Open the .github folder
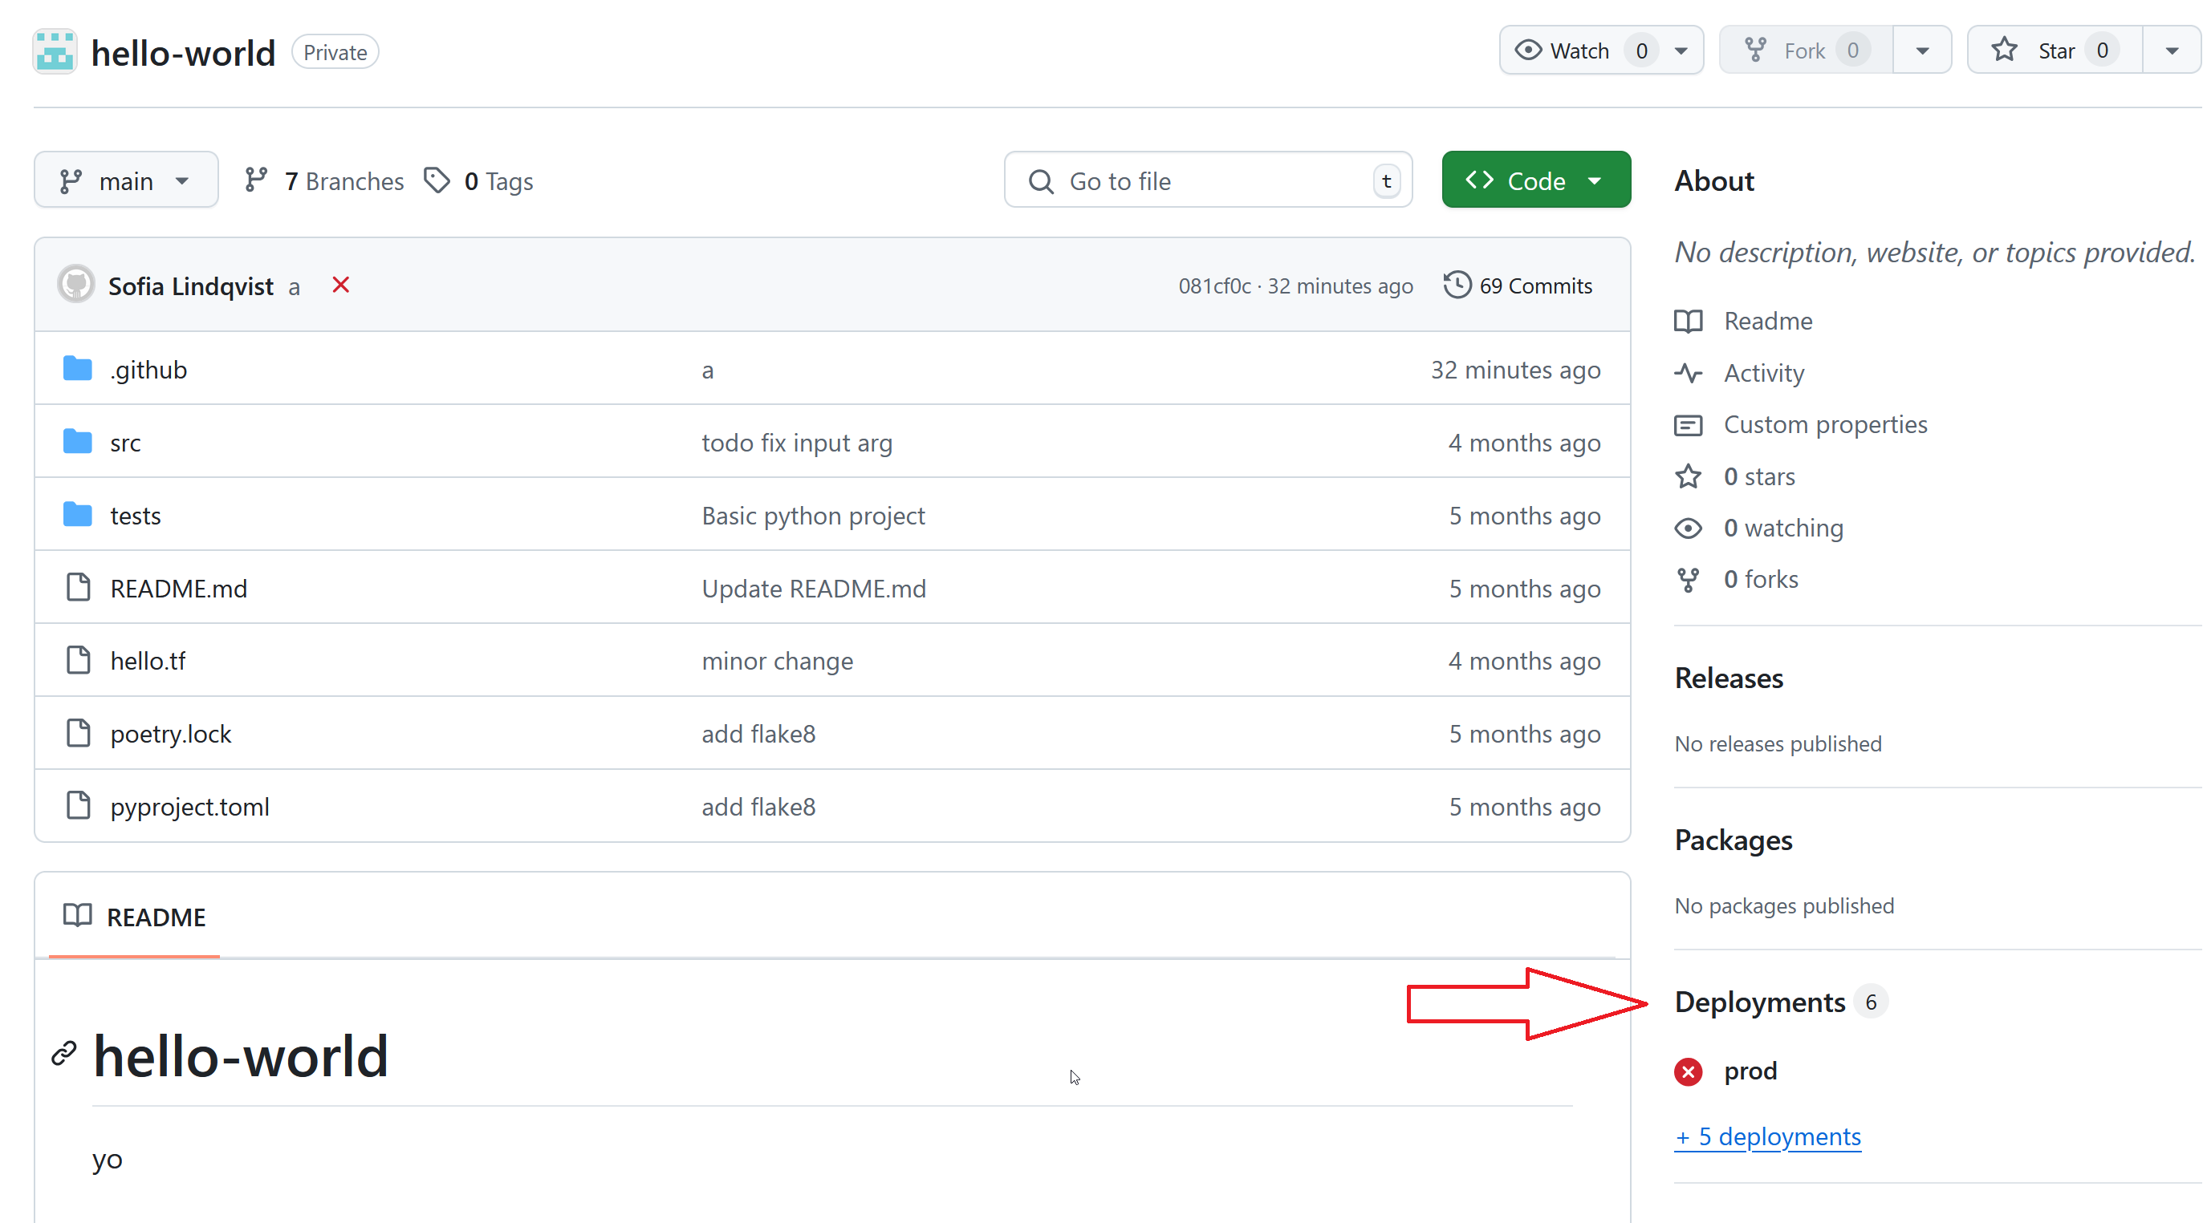 point(148,370)
